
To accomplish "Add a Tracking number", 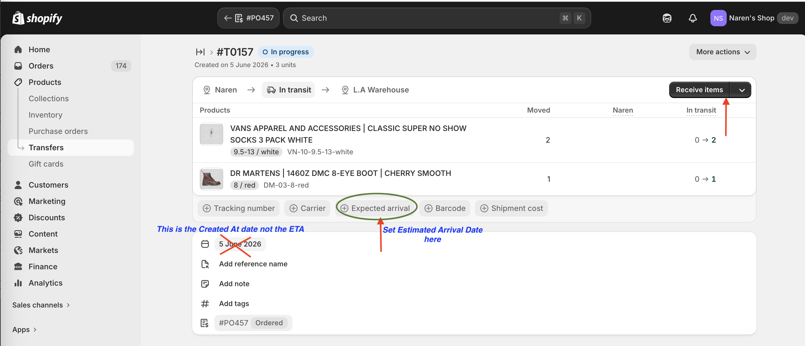I will (238, 208).
